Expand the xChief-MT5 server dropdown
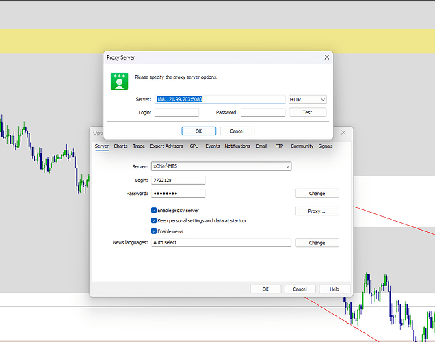The width and height of the screenshot is (435, 342). pos(221,166)
